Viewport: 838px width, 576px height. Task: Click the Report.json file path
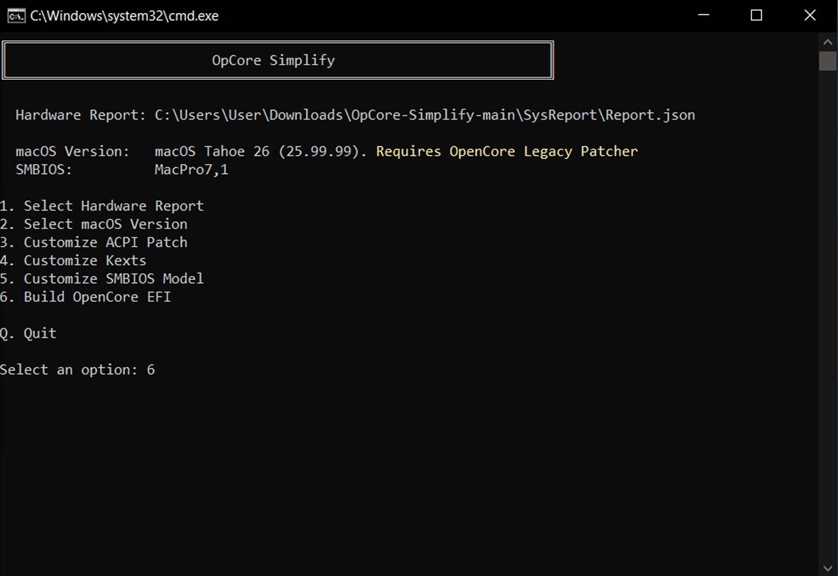tap(425, 115)
